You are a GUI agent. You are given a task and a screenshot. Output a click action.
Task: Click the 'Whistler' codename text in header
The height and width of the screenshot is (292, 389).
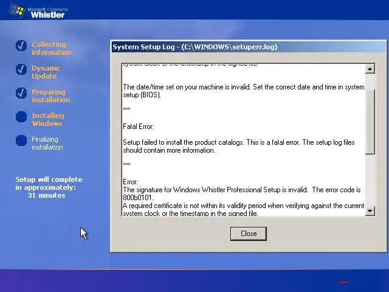pos(47,15)
